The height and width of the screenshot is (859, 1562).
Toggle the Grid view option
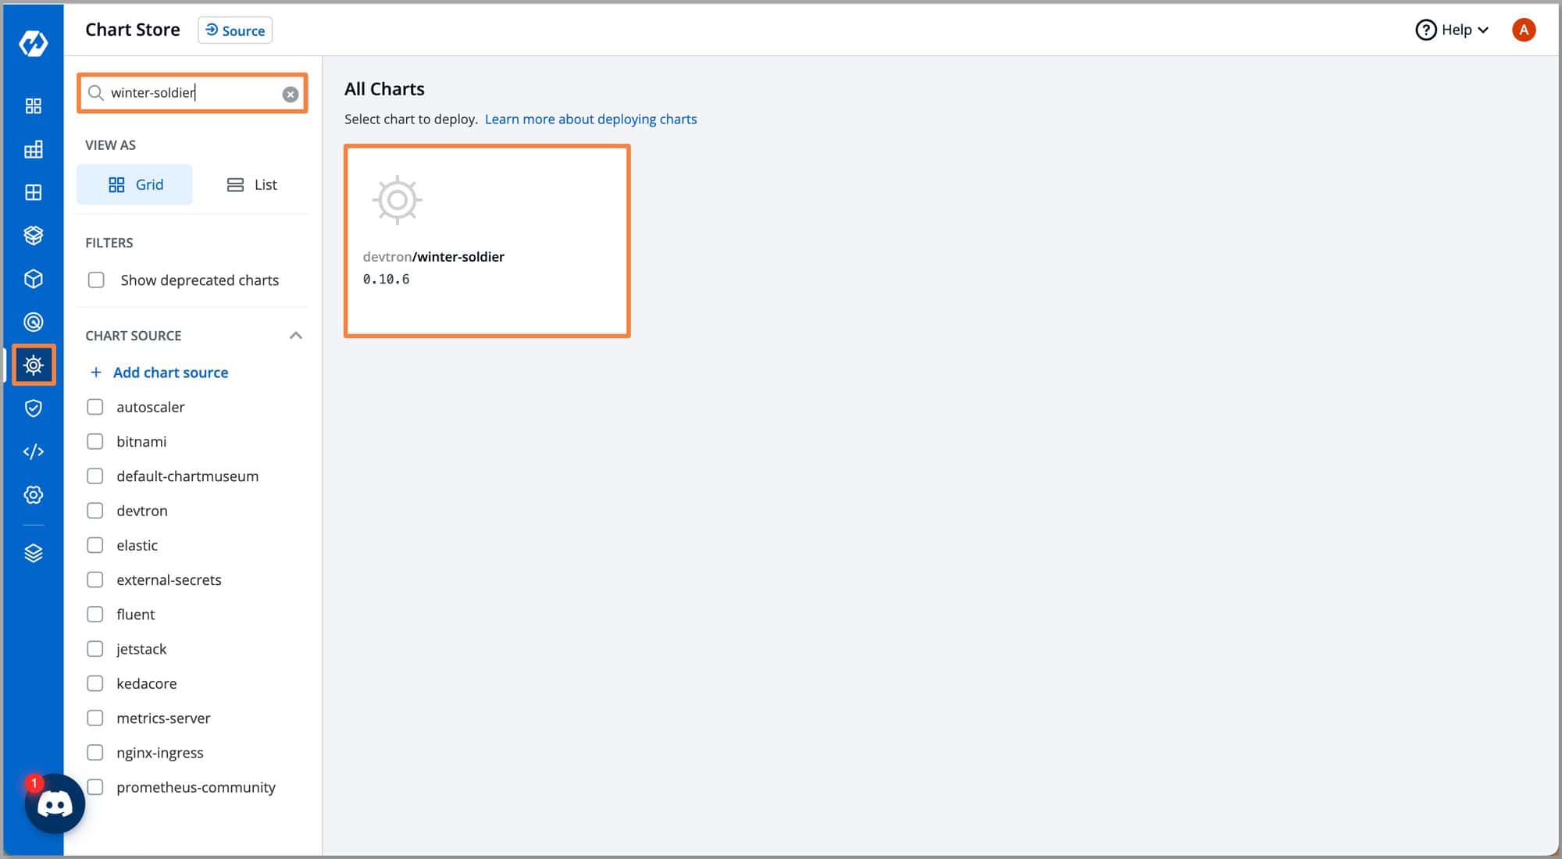click(135, 184)
